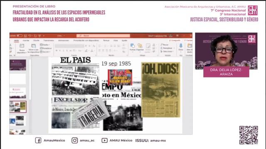This screenshot has height=149, width=266.
Task: Click the QR code in the corner
Action: [249, 135]
